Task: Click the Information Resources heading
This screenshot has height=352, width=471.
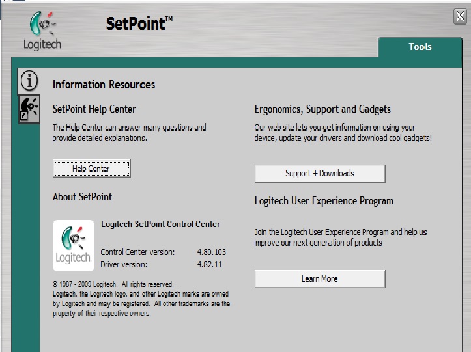Action: pyautogui.click(x=104, y=85)
